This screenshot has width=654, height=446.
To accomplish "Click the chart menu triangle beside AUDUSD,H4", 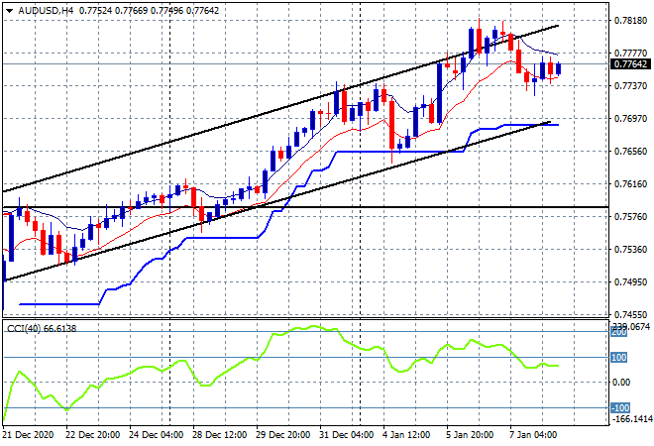I will 9,11.
